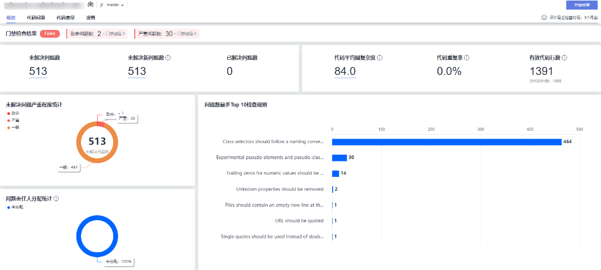Click the branch icon next to master
This screenshot has width=601, height=270.
(102, 5)
